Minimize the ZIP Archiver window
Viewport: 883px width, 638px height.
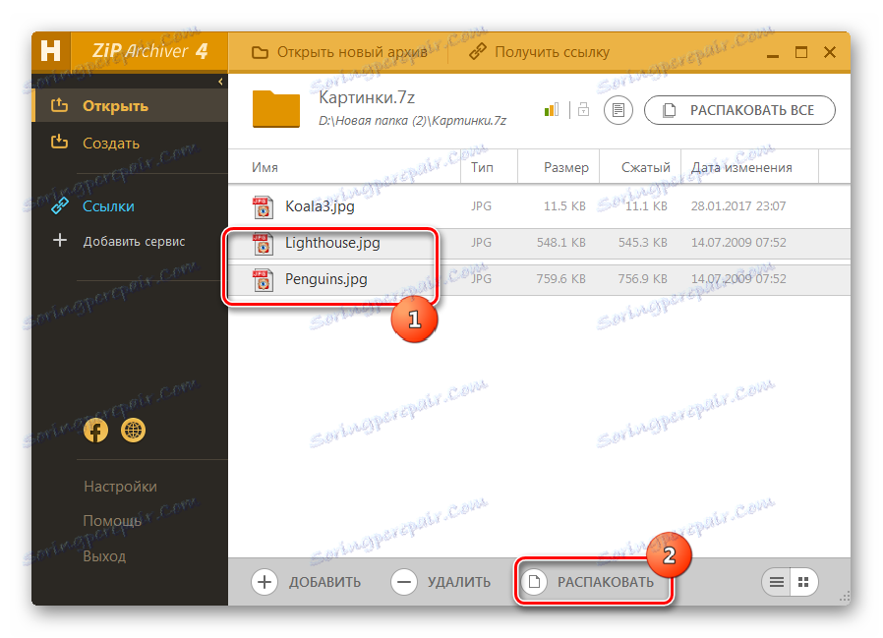(x=773, y=55)
